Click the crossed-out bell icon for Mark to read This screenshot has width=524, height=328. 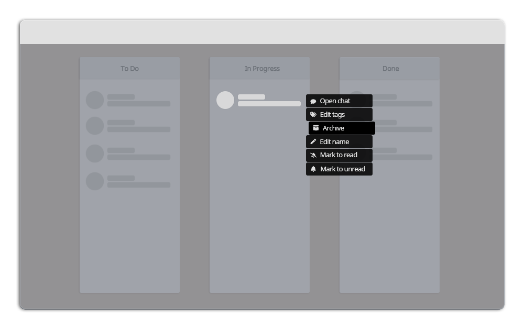click(313, 155)
